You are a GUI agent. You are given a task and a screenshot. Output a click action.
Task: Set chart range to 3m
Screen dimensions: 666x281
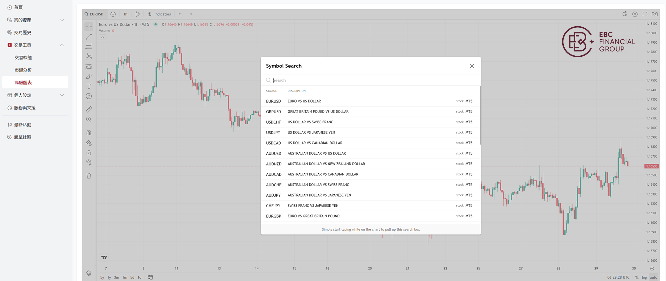click(x=117, y=277)
